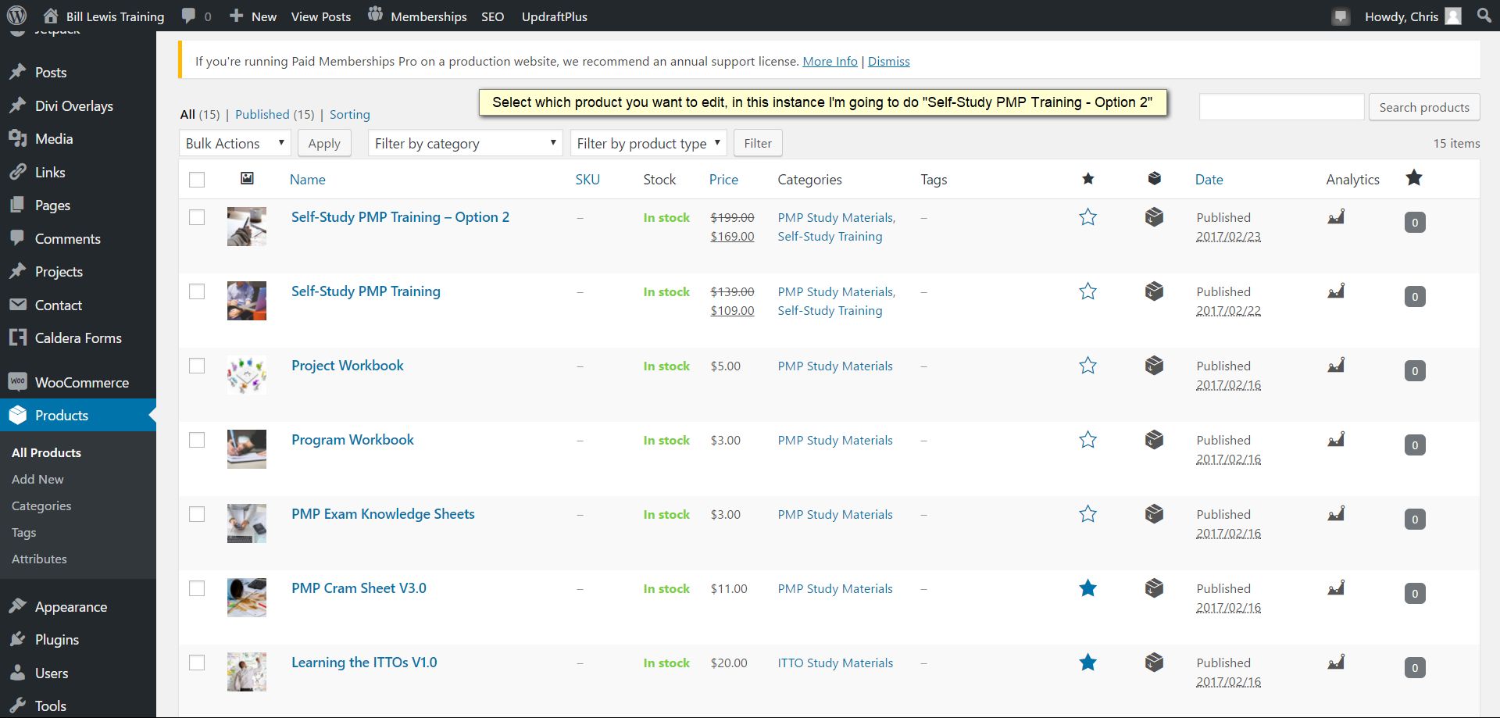The width and height of the screenshot is (1500, 718).
Task: Click the product type column header icon
Action: [x=1154, y=179]
